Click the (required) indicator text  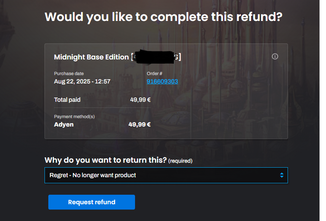pos(180,161)
